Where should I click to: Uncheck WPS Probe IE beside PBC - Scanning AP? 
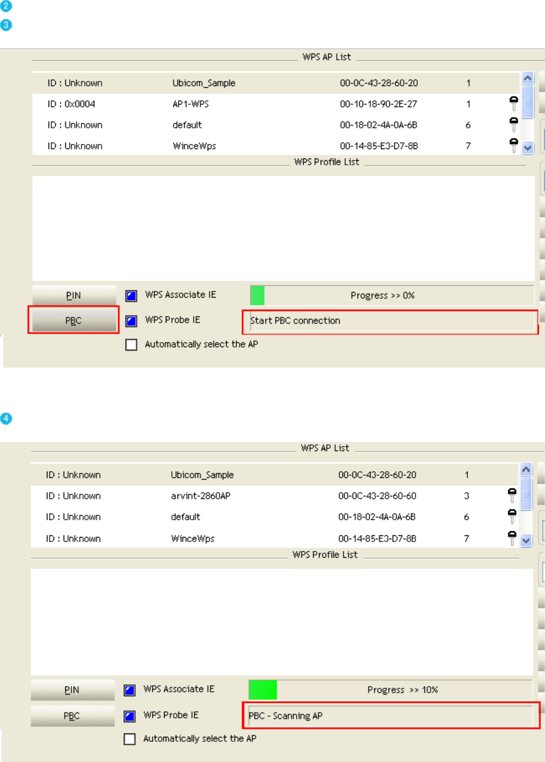pos(129,716)
